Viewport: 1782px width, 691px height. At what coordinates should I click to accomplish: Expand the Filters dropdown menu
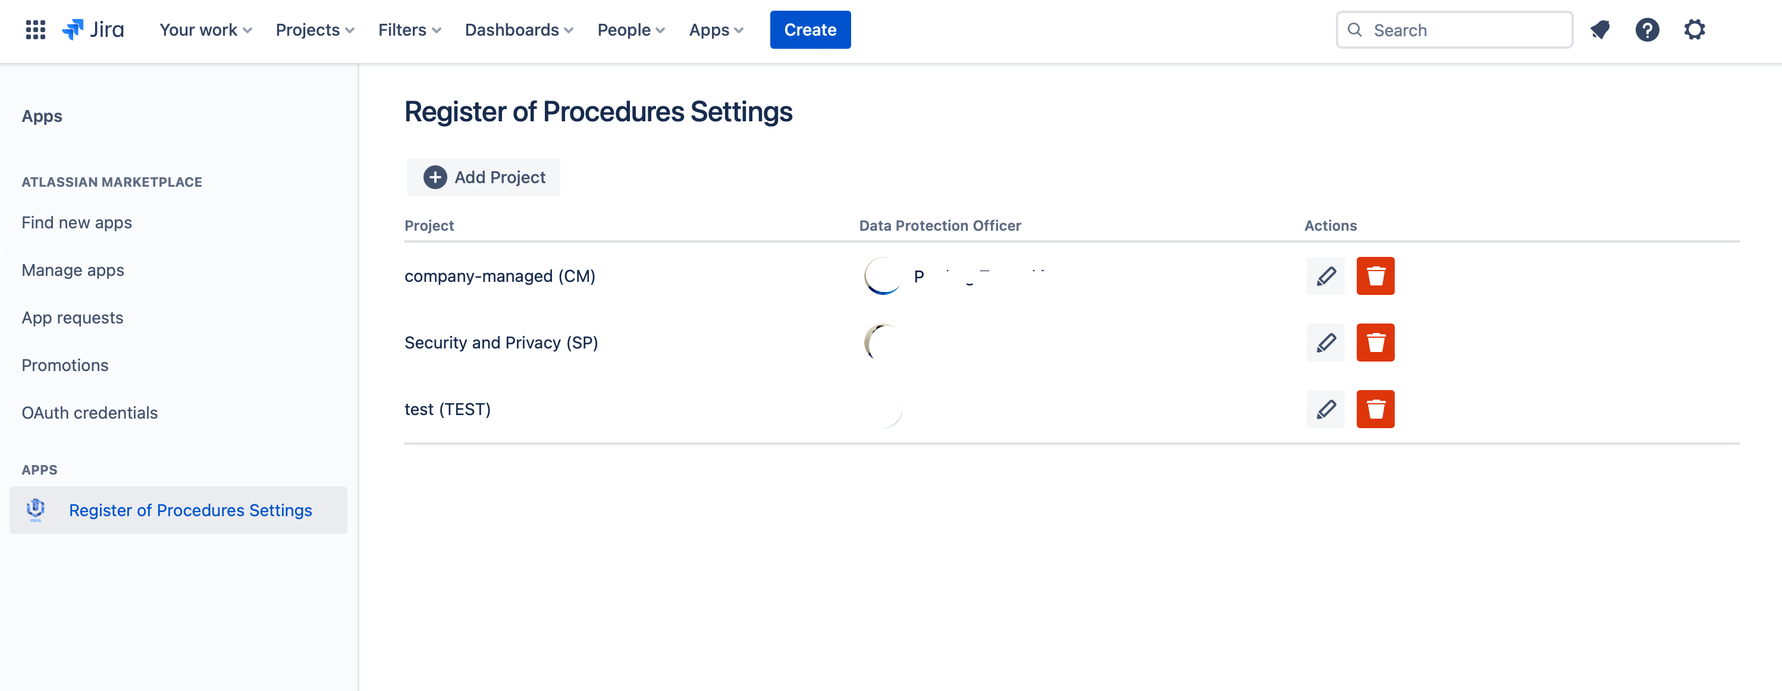(x=409, y=30)
